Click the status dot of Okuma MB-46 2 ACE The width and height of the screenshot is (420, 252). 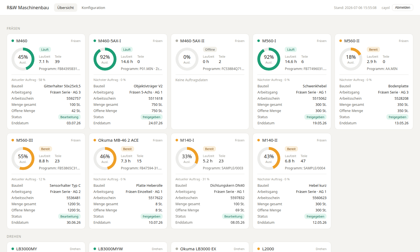95,140
